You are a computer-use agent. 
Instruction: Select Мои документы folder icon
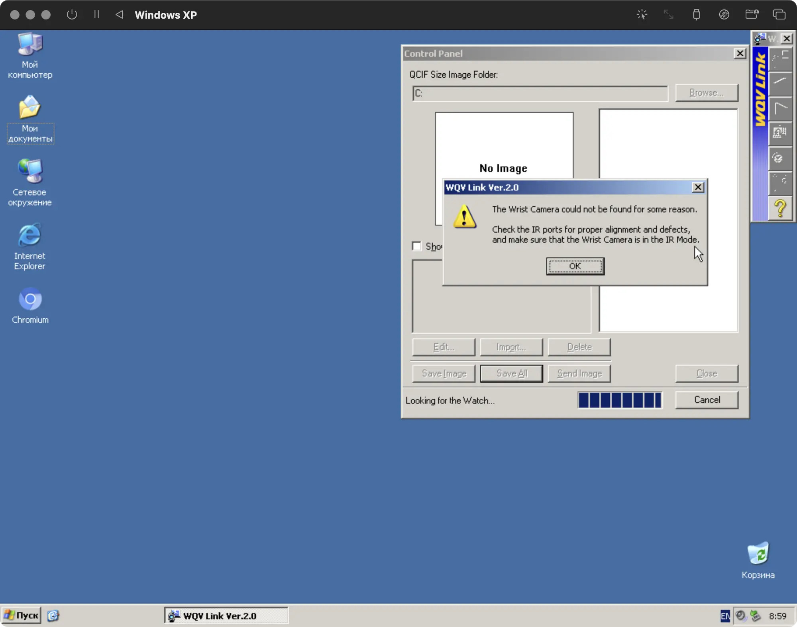tap(30, 119)
